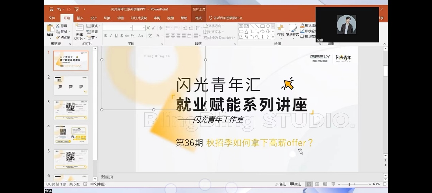Screen dimensions: 432x193
Task: Apply bullet list formatting
Action: coord(169,28)
